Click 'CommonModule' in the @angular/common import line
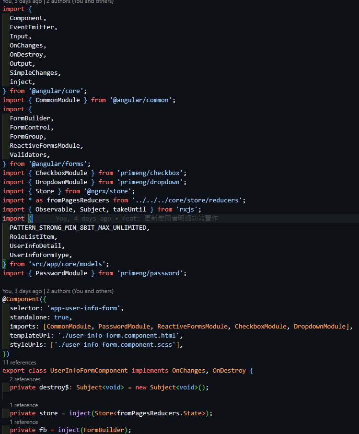This screenshot has width=359, height=434. click(58, 100)
